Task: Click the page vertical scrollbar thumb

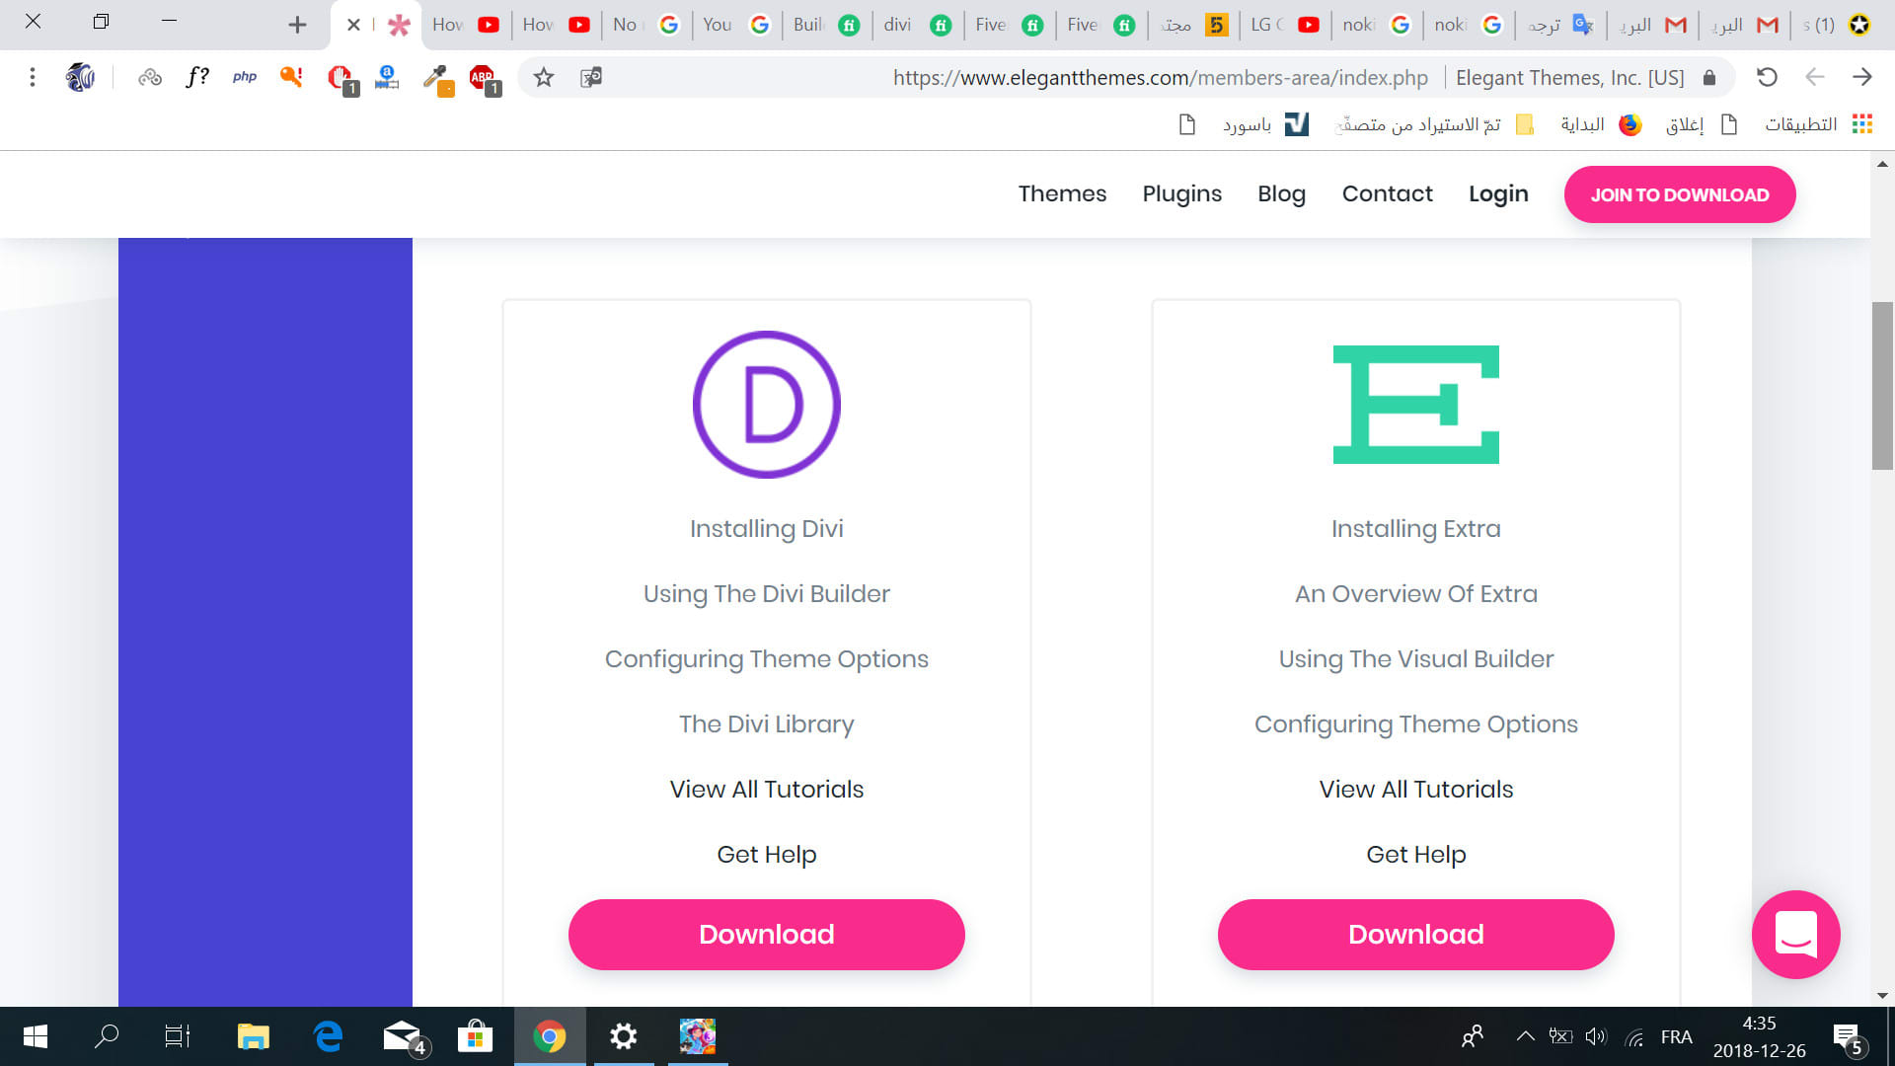Action: (1882, 385)
